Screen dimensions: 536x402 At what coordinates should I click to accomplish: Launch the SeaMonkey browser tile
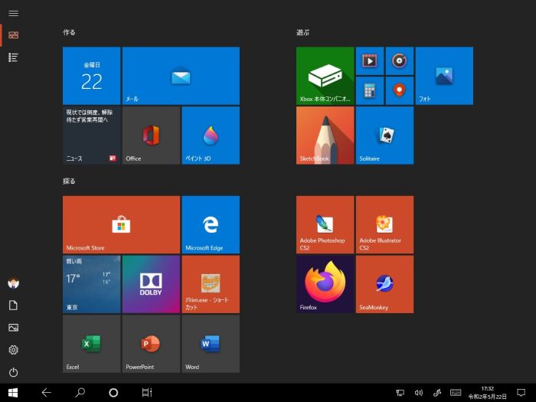click(x=384, y=284)
